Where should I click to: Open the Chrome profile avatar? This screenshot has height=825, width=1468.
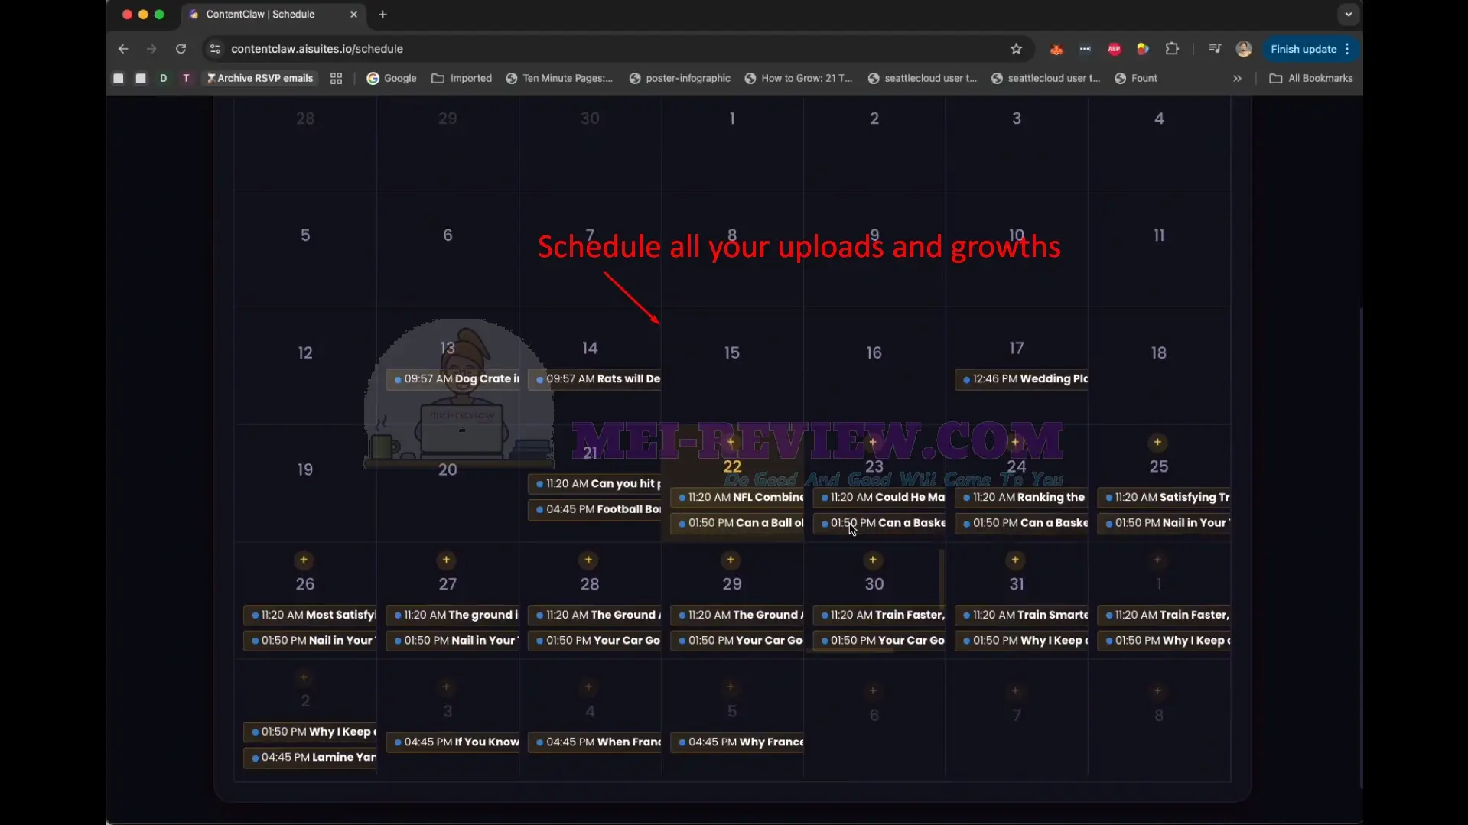[x=1244, y=49]
